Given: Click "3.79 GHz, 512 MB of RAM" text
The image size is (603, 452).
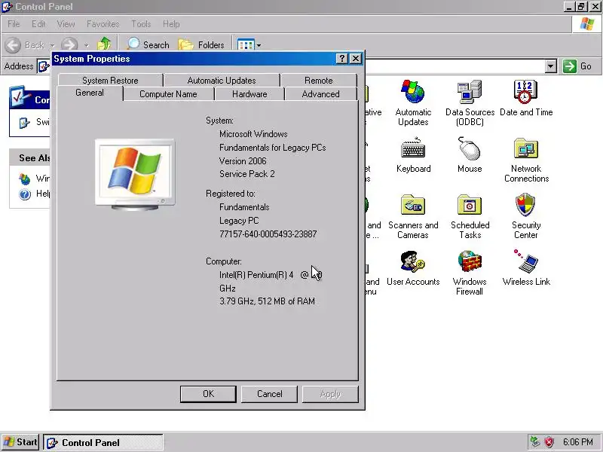Looking at the screenshot, I should [267, 301].
